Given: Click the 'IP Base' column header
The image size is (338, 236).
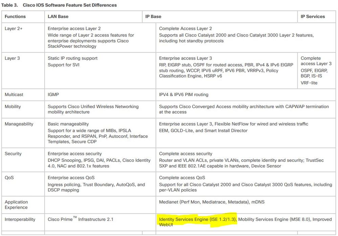Looking at the screenshot, I should (x=153, y=16).
